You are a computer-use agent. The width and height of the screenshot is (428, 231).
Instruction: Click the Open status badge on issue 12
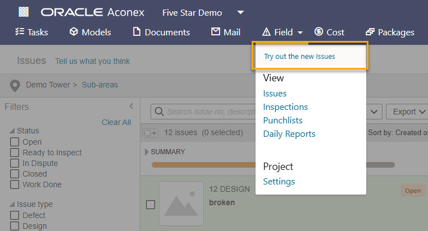pos(412,191)
